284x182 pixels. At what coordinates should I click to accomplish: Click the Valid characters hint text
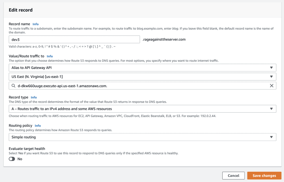(x=62, y=46)
